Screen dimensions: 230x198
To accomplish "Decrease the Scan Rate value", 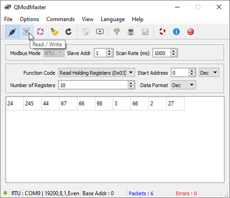I will (x=173, y=55).
